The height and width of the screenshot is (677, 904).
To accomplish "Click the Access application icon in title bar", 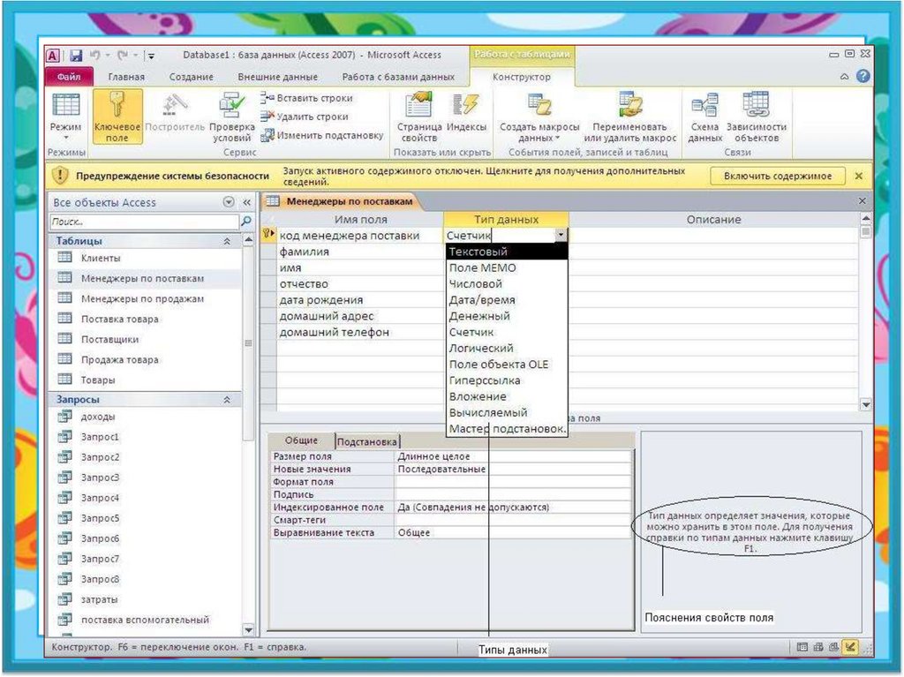I will (x=52, y=56).
